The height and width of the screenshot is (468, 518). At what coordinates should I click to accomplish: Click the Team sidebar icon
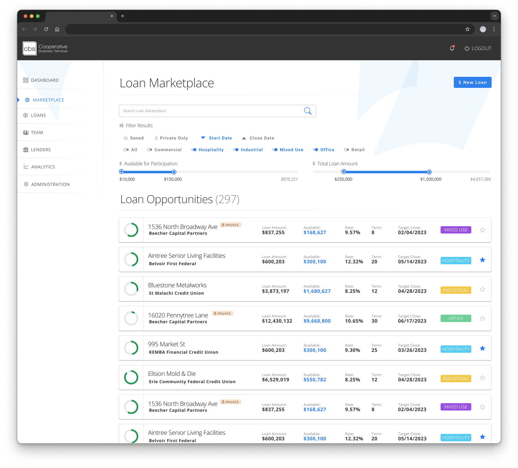click(26, 132)
